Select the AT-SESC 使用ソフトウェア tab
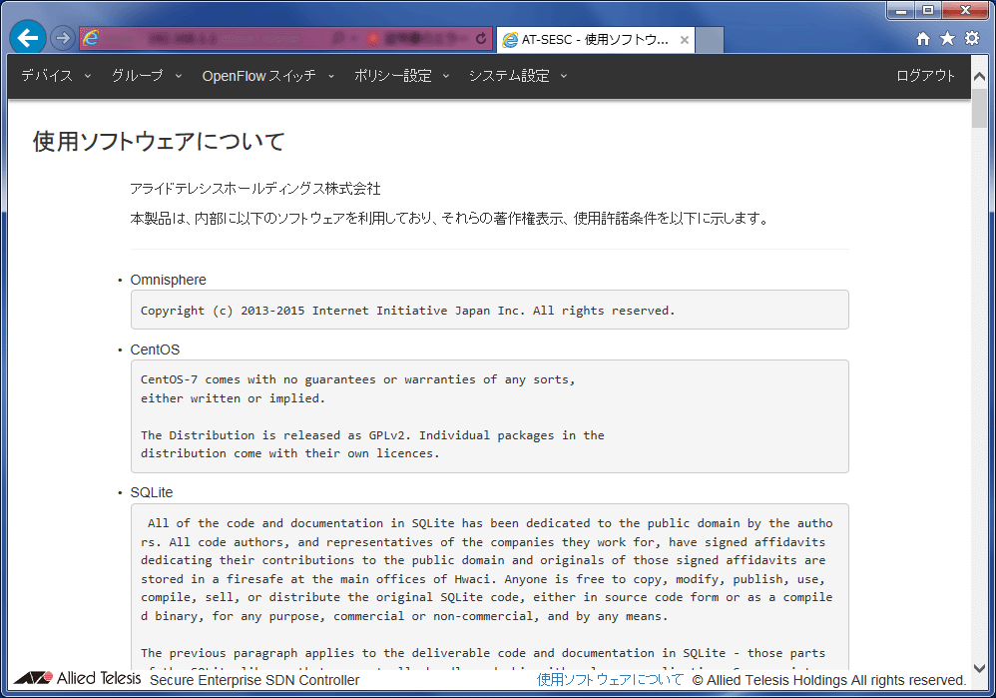996x698 pixels. click(595, 40)
